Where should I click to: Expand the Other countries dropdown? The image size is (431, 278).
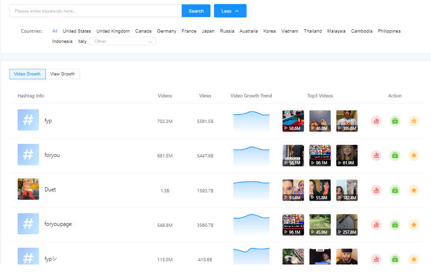(122, 41)
